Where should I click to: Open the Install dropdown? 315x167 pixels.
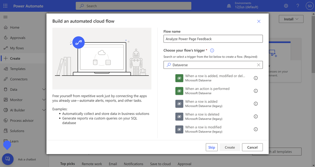[x=291, y=19]
